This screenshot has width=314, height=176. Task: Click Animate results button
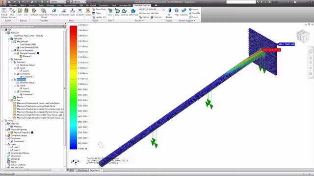point(156,17)
